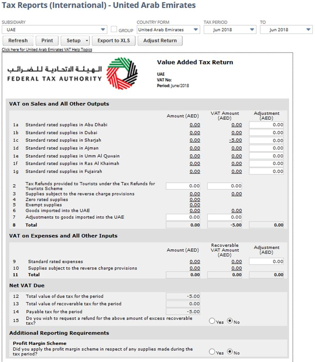Viewport: 315px width, 362px height.
Task: Open Abu Dhabi standard rated amount 0.00
Action: pos(195,125)
